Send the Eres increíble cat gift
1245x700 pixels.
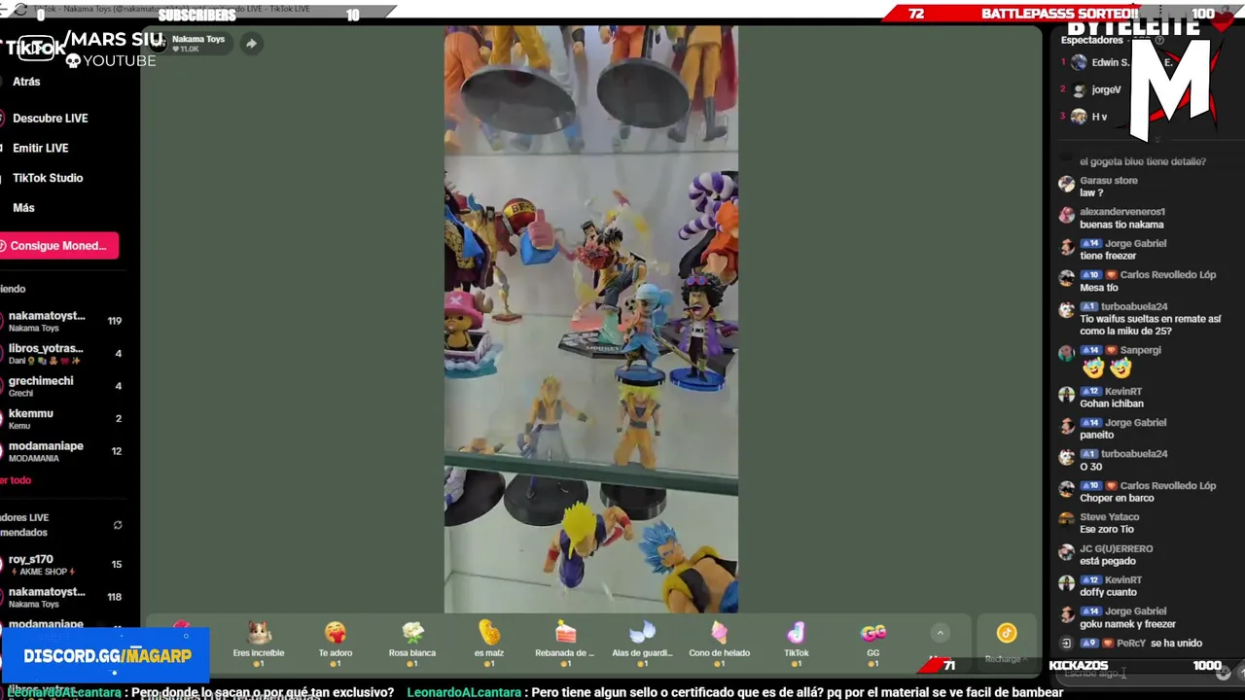click(259, 643)
